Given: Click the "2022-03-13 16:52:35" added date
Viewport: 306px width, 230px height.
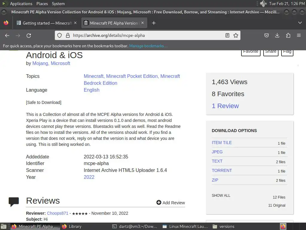Looking at the screenshot, I should [106, 157].
